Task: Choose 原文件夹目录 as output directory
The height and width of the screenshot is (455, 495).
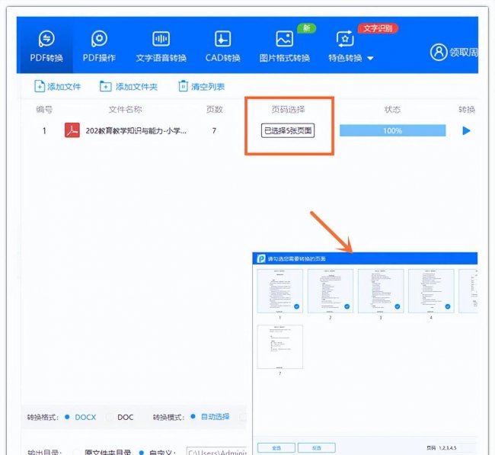Action: click(76, 452)
